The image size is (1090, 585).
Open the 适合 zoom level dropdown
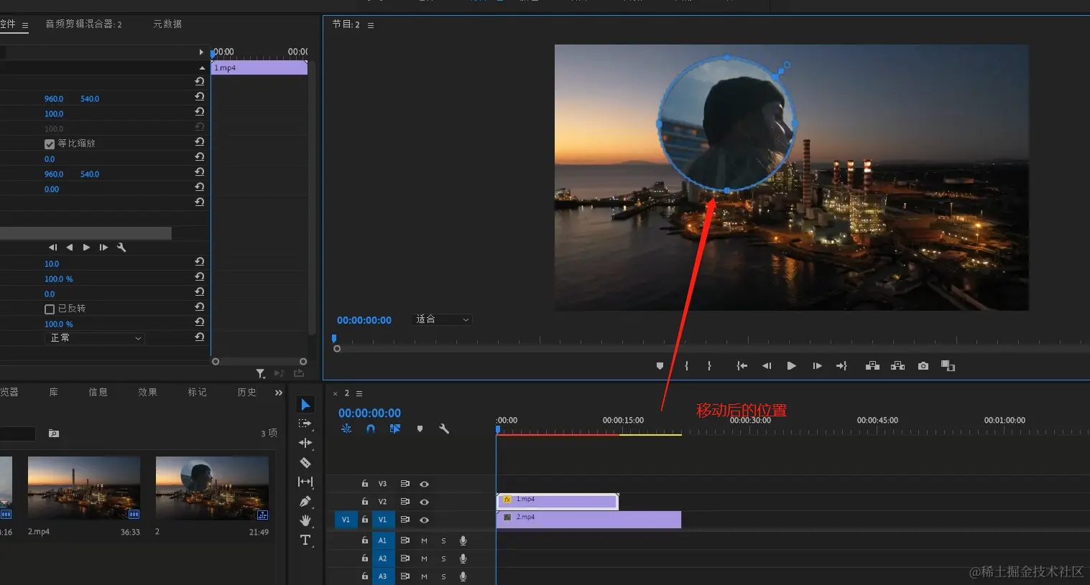point(442,319)
